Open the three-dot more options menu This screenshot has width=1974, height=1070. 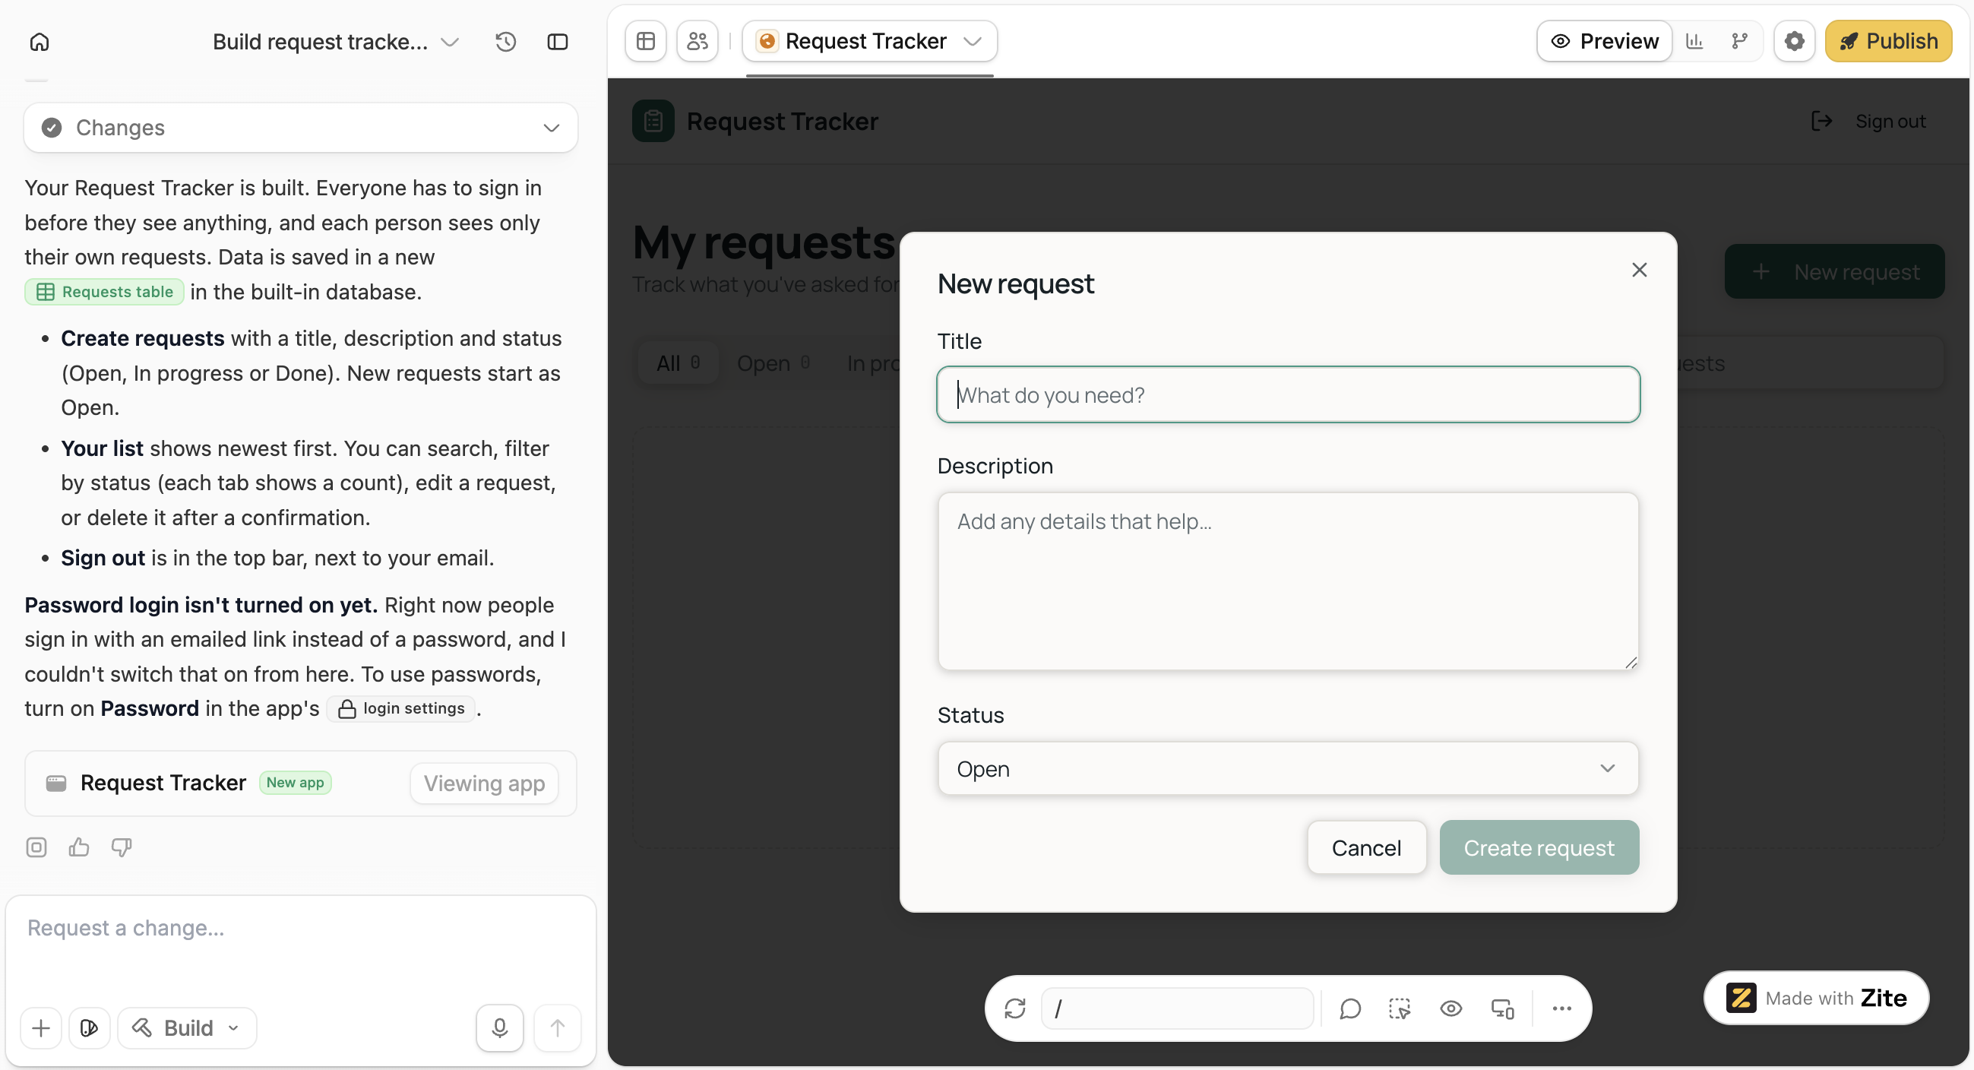pyautogui.click(x=1561, y=1008)
